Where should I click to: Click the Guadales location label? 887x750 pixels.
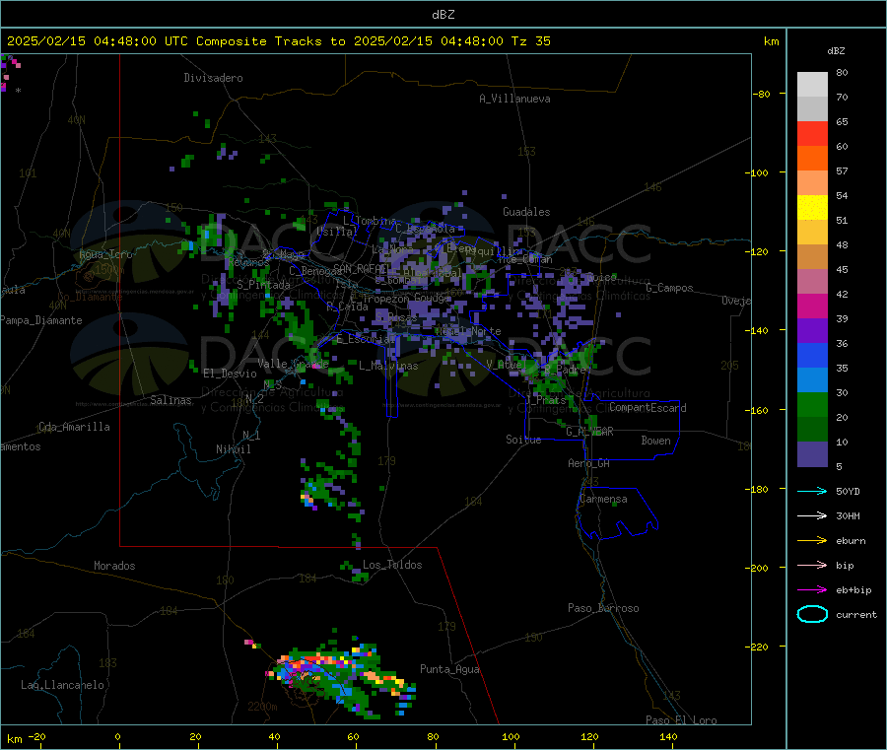526,212
